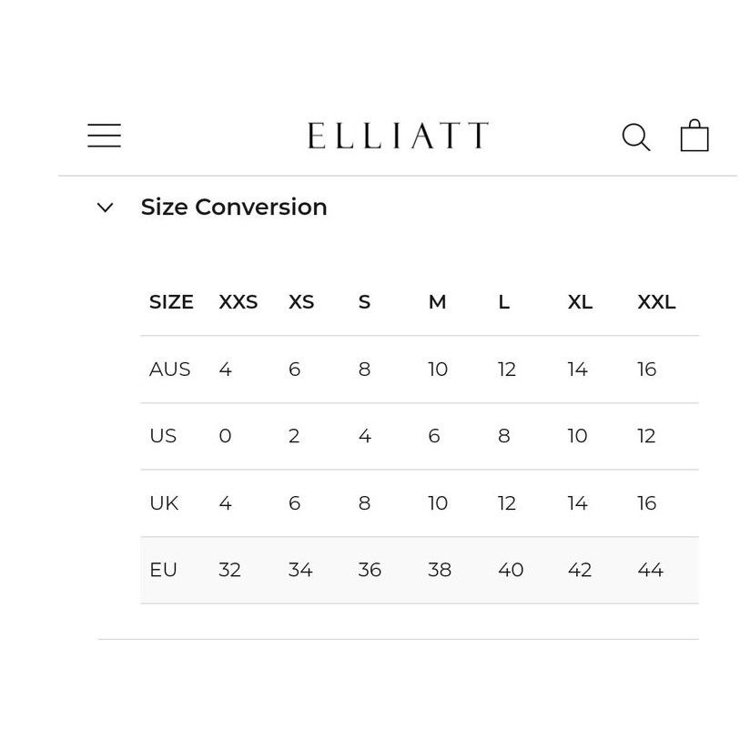Click EU size 38 cell
Screen dimensions: 740x740
point(440,570)
